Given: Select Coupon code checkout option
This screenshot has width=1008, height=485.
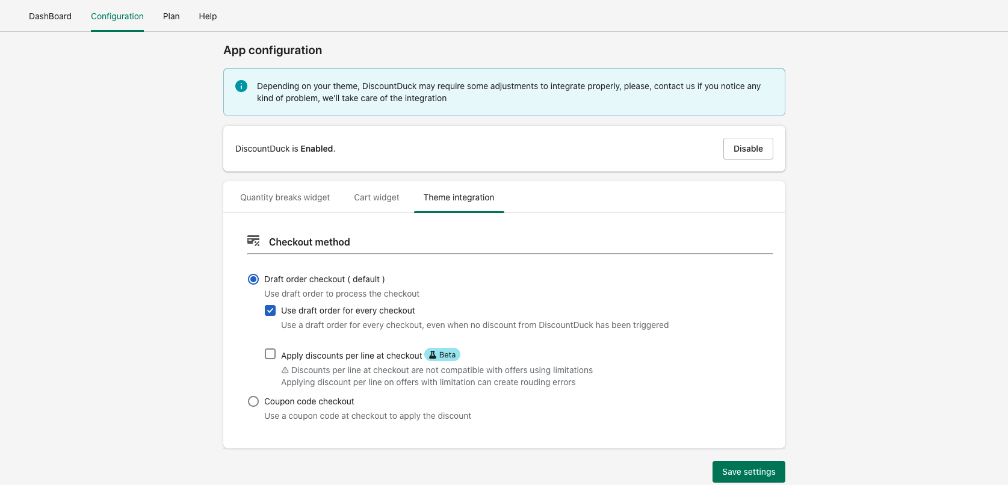Looking at the screenshot, I should [253, 401].
